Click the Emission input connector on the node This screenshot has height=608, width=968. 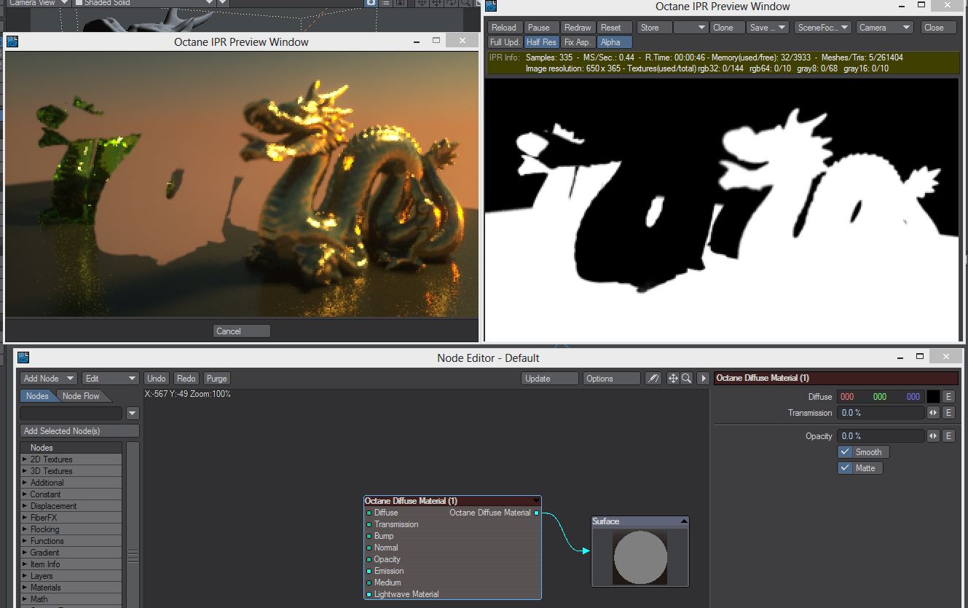pos(369,571)
